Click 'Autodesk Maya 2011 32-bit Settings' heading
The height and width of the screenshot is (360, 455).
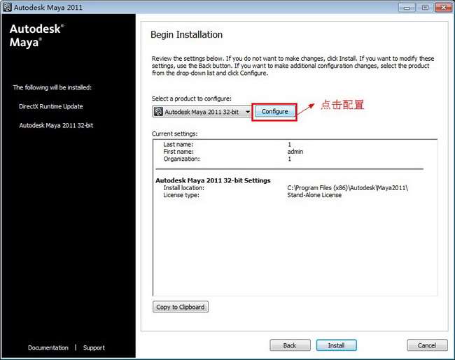(213, 180)
